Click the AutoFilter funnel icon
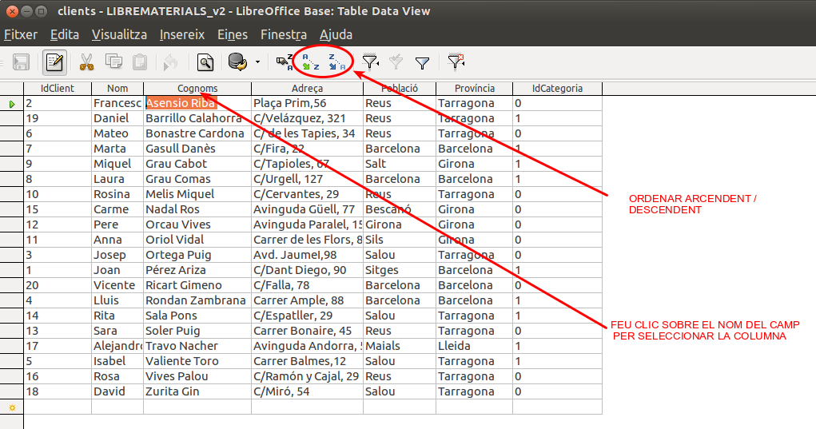816x429 pixels. pos(370,62)
